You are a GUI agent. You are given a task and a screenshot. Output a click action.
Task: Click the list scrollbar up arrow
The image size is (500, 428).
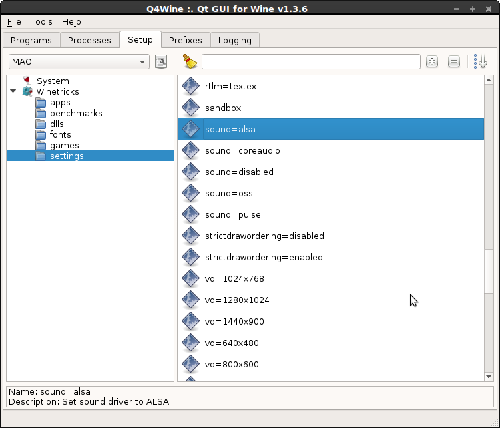tap(489, 80)
